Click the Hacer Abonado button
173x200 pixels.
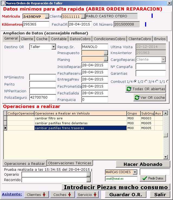(x=143, y=164)
